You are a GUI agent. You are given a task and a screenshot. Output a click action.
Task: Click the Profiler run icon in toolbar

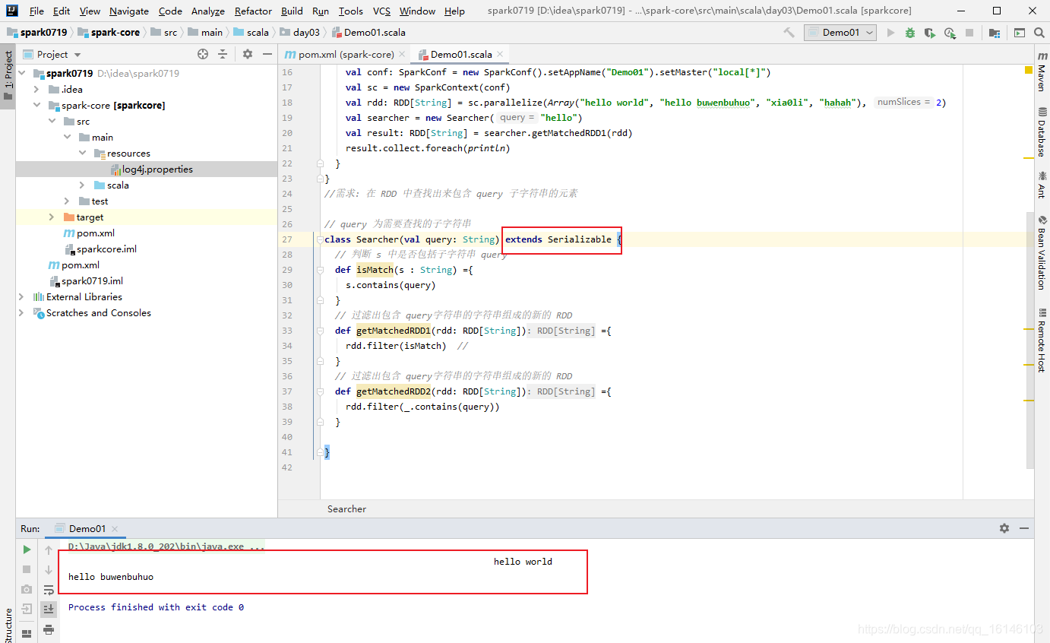950,33
